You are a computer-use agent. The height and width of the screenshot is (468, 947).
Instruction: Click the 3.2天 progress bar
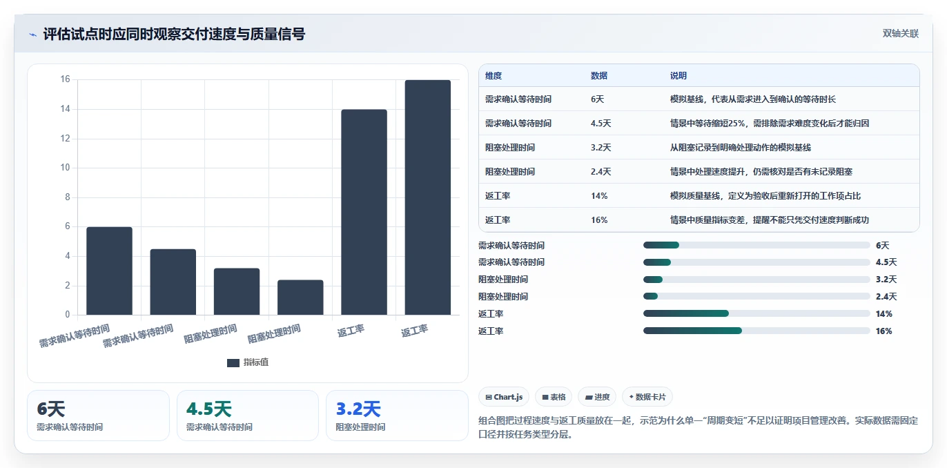(x=756, y=280)
